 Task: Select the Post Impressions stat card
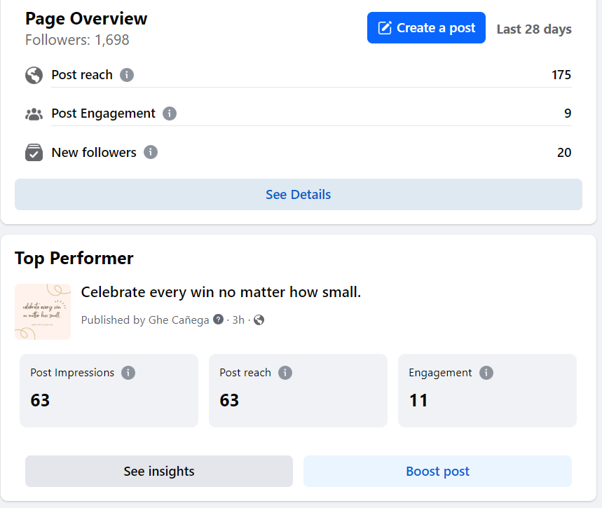pyautogui.click(x=109, y=390)
